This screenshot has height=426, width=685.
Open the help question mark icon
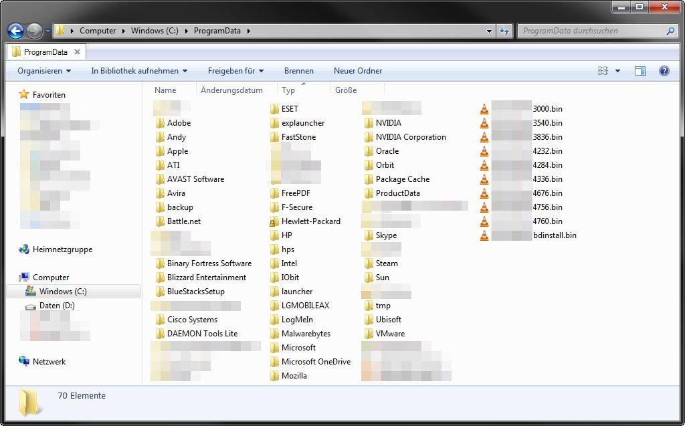click(664, 71)
